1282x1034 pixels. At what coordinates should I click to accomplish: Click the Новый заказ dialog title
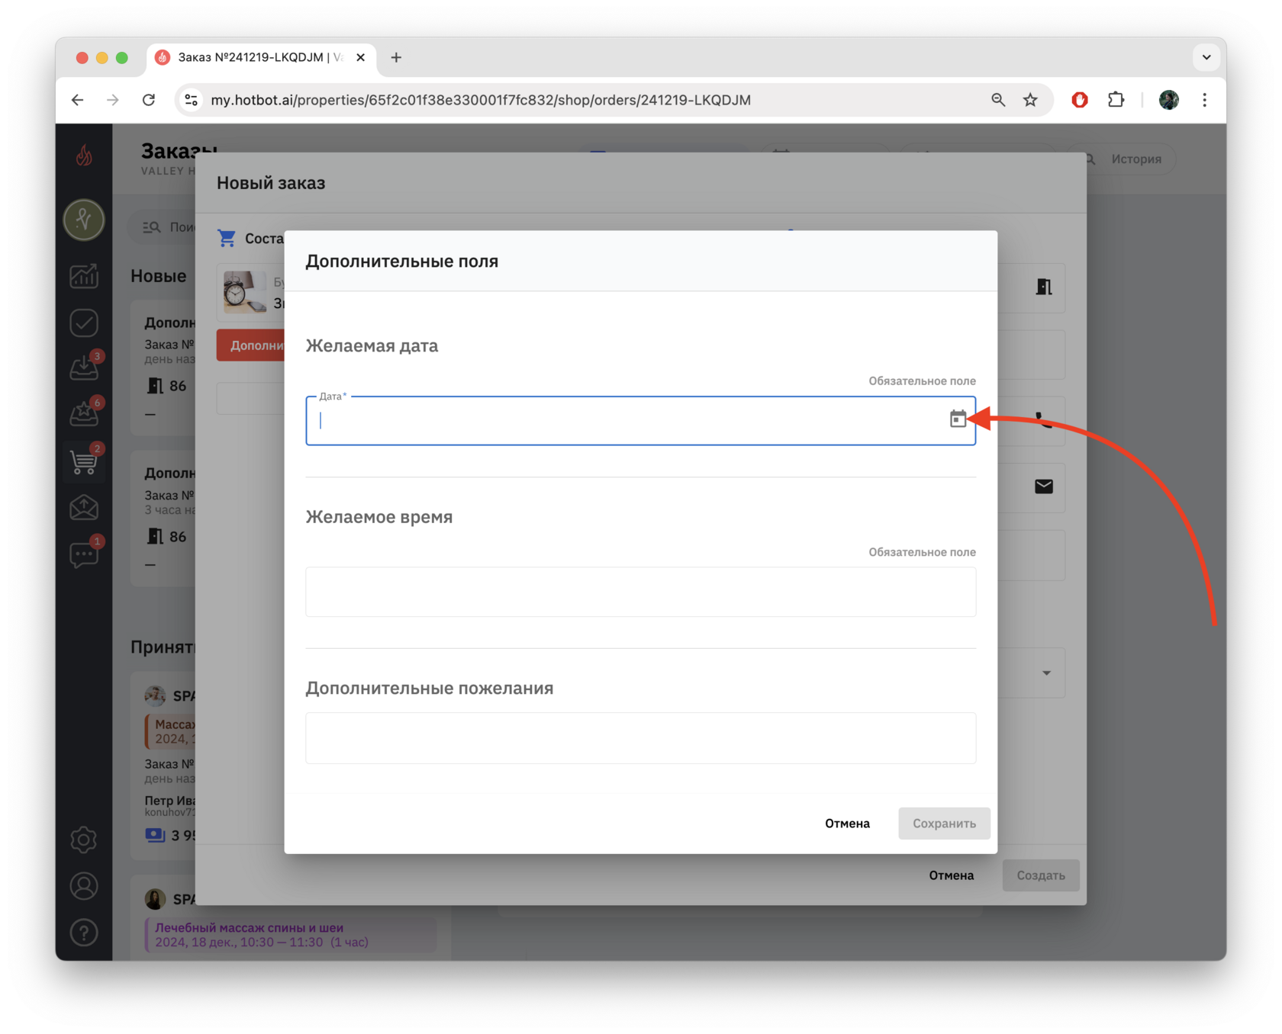pos(271,183)
